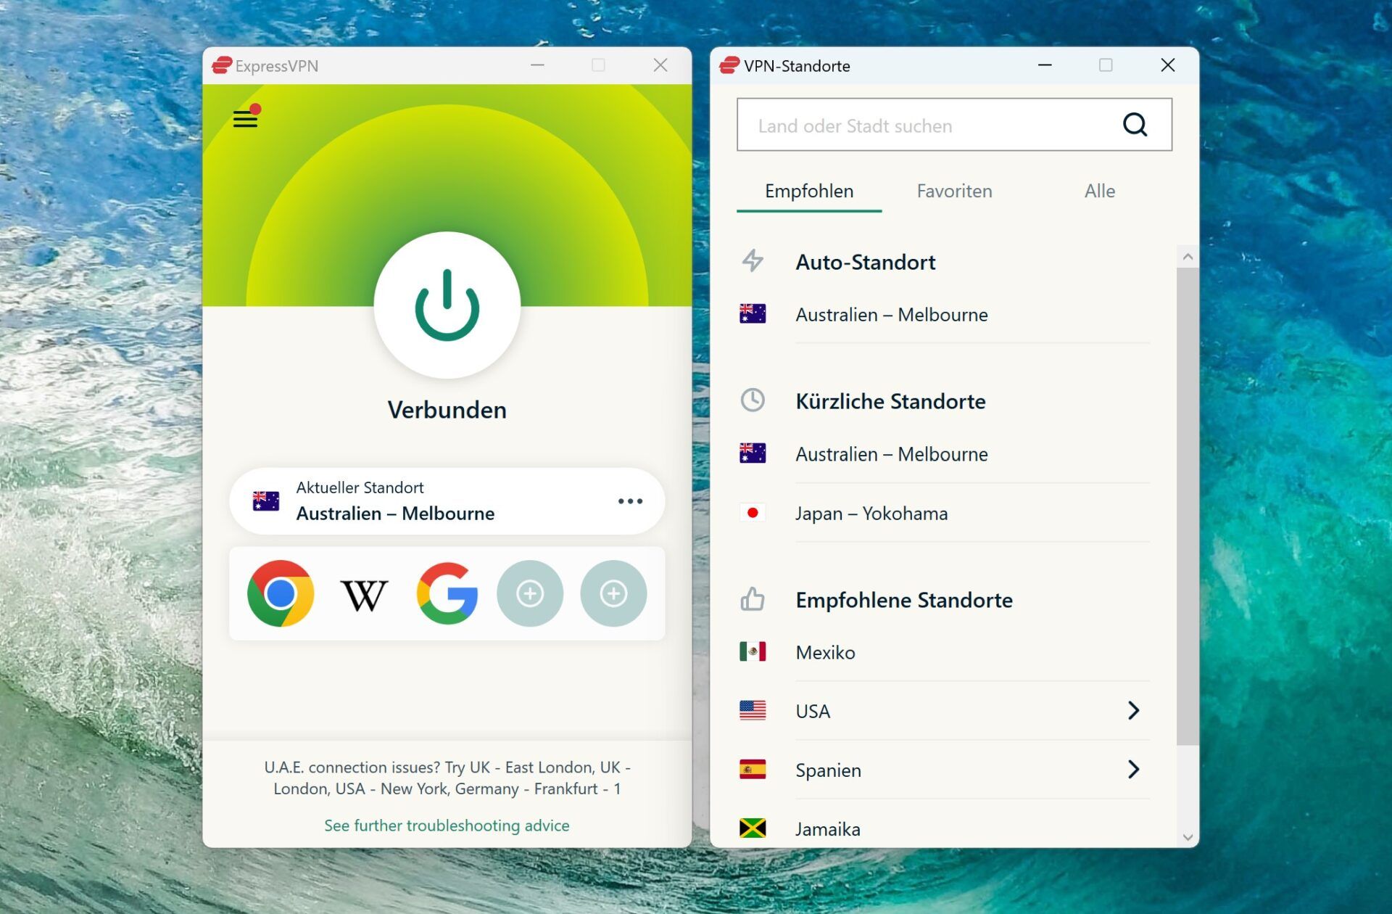Click the locations list scrollbar thumb

tap(1188, 506)
